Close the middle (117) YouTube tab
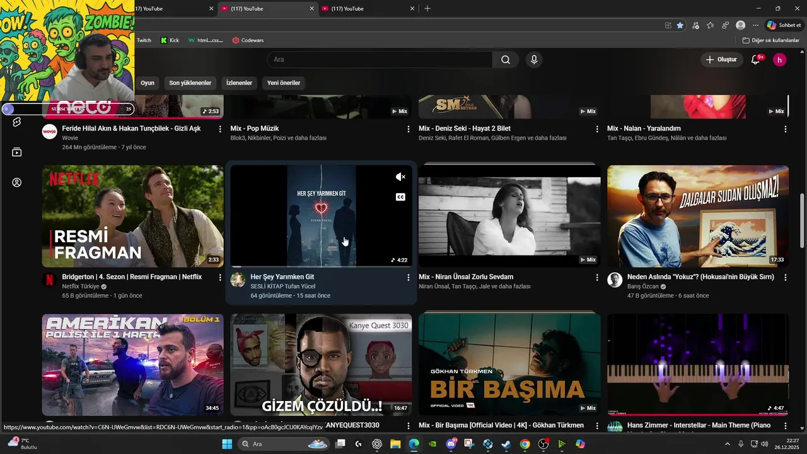 (311, 8)
